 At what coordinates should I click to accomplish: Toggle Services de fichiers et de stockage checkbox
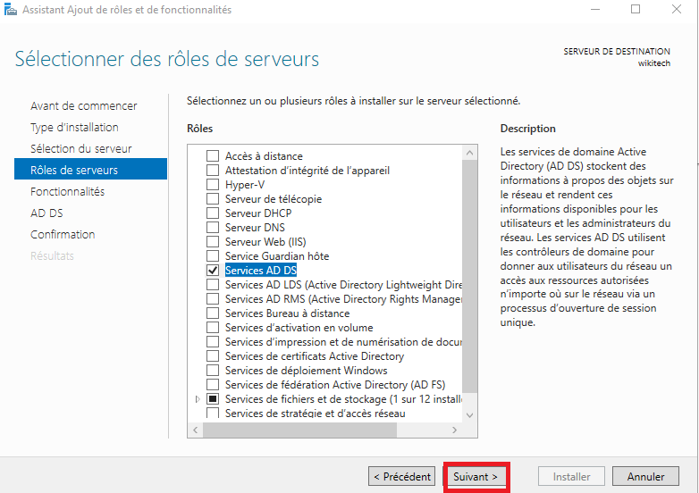(213, 399)
